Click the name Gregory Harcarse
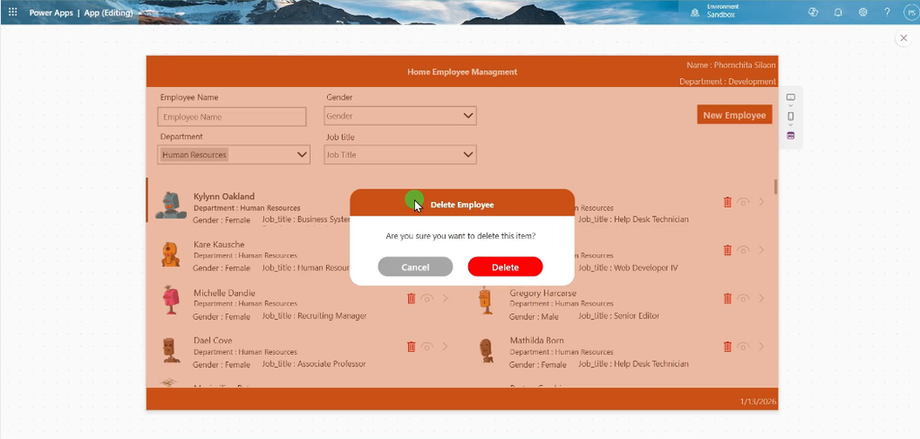The width and height of the screenshot is (920, 439). (x=543, y=293)
